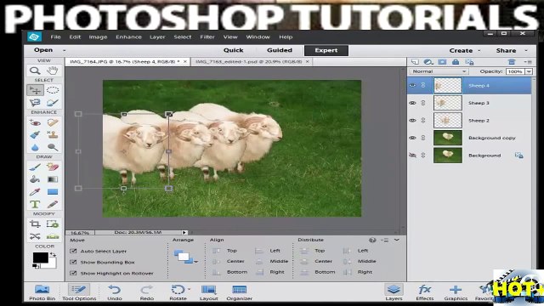Select the Color Picker eyedropper tool
The height and width of the screenshot is (306, 544).
click(35, 192)
